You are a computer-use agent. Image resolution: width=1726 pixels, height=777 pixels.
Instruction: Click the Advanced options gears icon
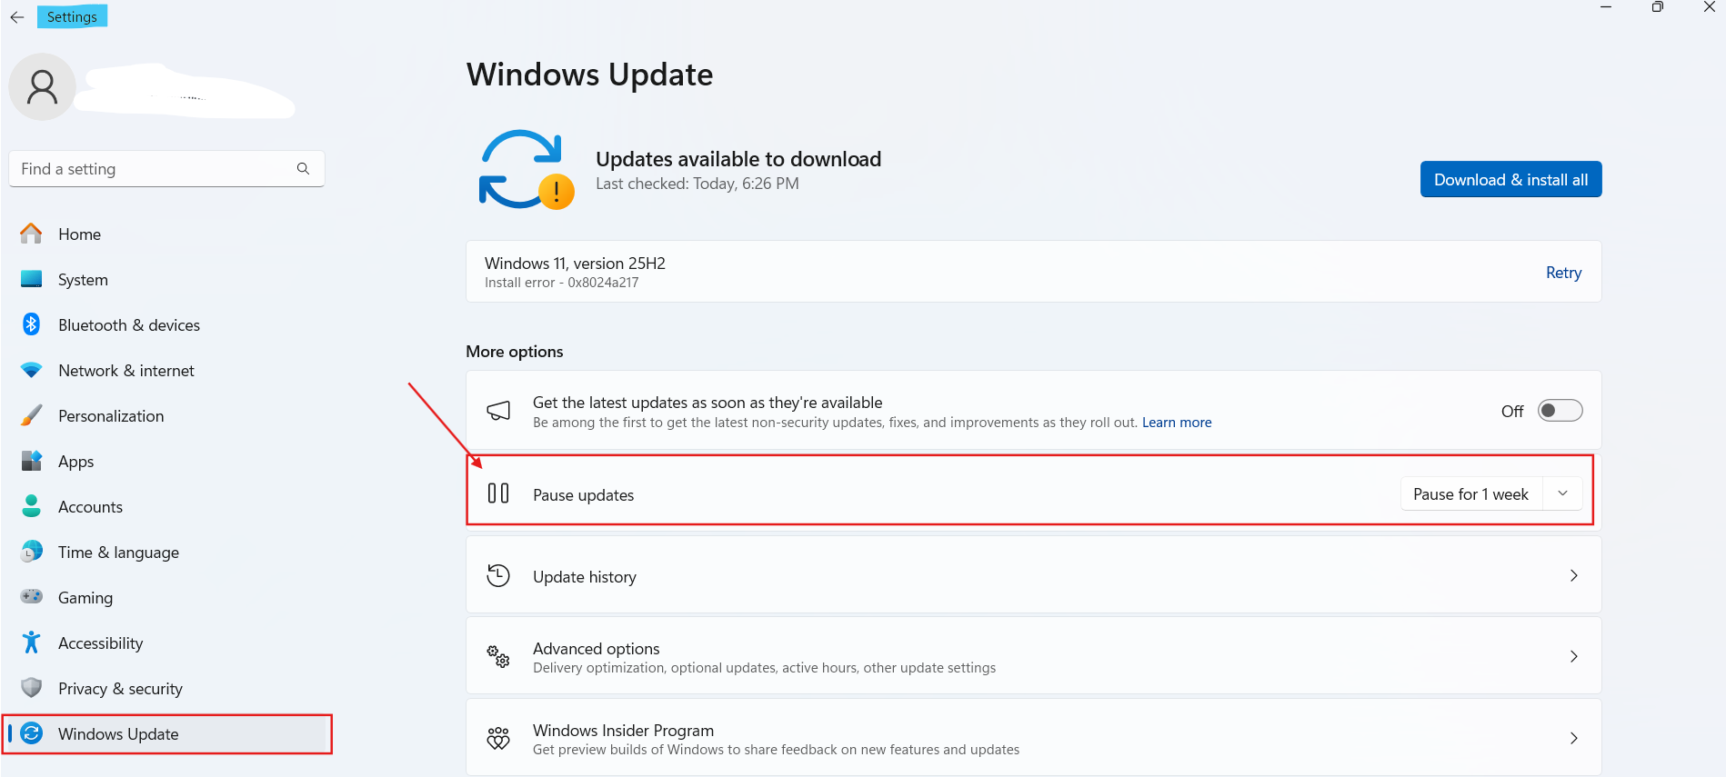tap(498, 656)
